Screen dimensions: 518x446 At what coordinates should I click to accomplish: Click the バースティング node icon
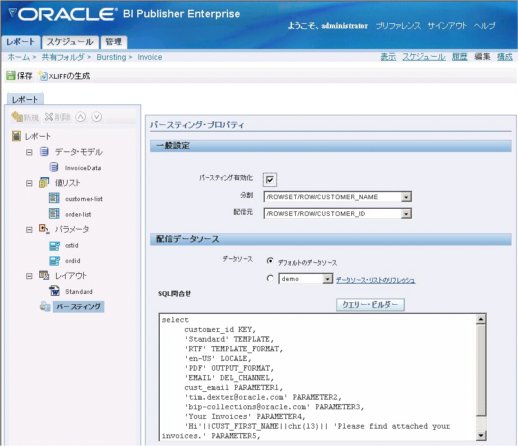(45, 306)
